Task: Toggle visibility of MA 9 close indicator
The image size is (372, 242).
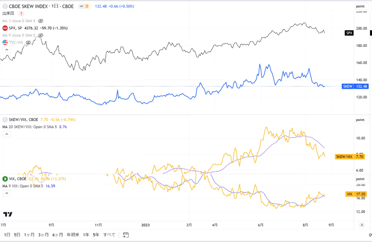Action: click(x=41, y=35)
